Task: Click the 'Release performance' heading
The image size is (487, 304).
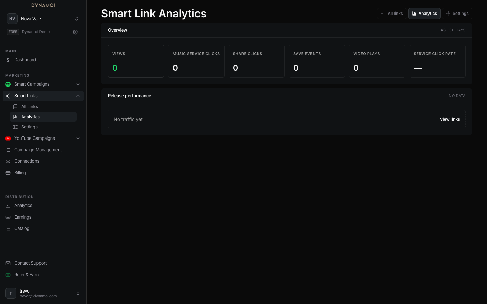Action: pos(130,96)
